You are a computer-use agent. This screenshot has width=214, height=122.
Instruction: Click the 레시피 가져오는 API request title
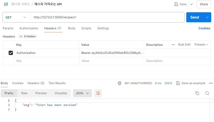coord(48,4)
